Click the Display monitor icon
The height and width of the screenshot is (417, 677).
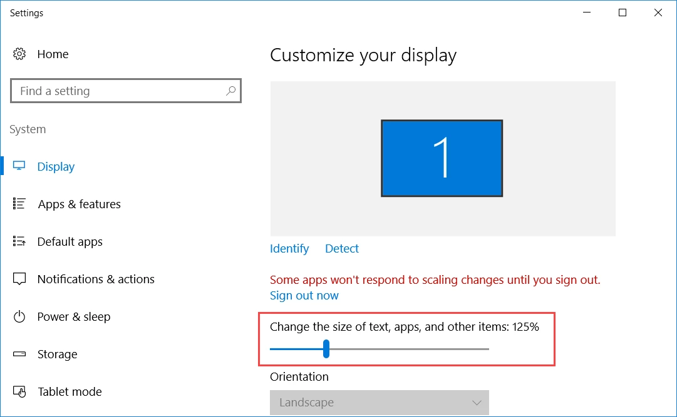point(19,166)
